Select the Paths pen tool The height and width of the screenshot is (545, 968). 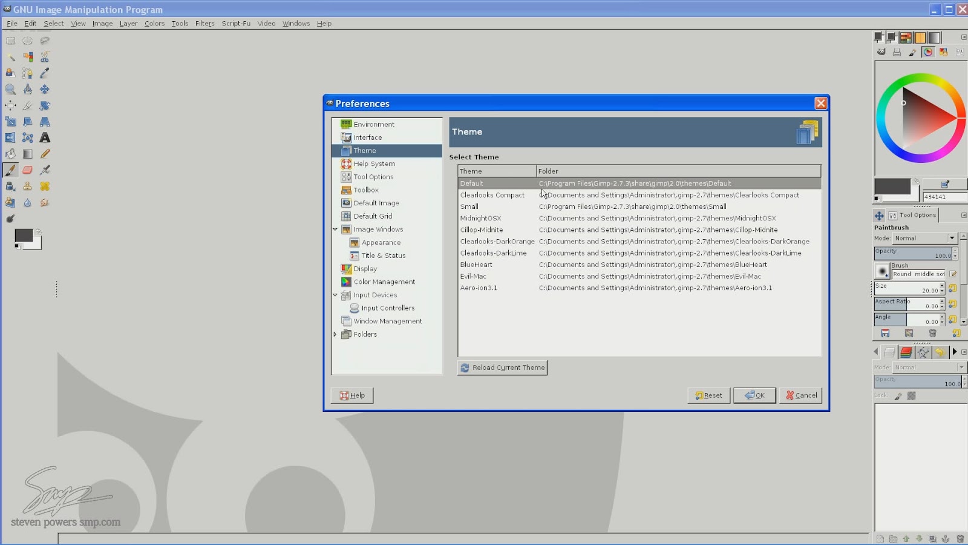coord(28,73)
